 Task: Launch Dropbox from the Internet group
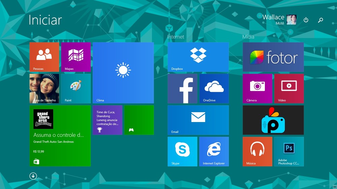click(198, 57)
